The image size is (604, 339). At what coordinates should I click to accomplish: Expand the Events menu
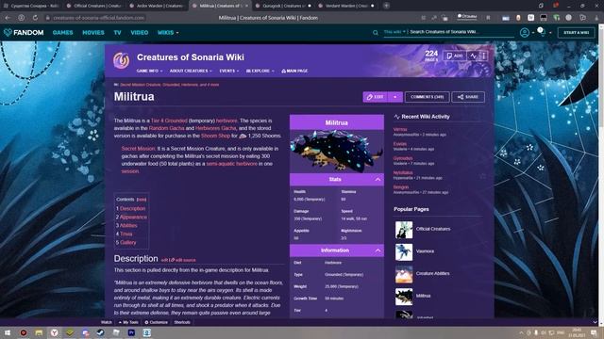point(229,72)
